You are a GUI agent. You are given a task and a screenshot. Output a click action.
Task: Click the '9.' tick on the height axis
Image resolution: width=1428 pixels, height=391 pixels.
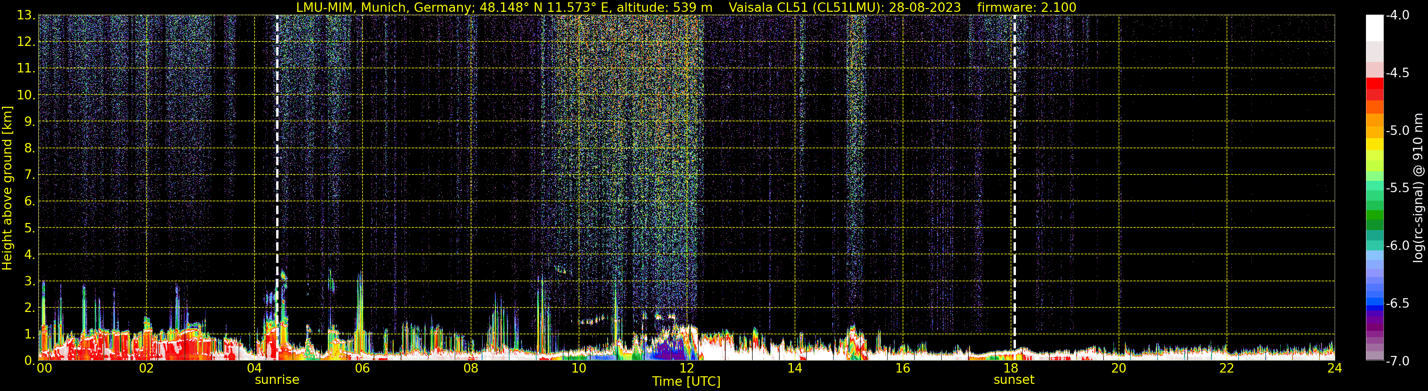pyautogui.click(x=29, y=121)
